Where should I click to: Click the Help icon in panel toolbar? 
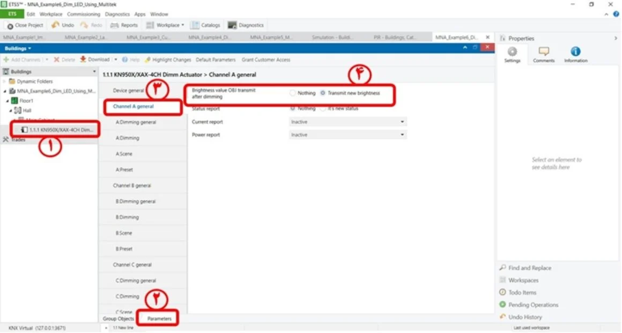click(124, 60)
